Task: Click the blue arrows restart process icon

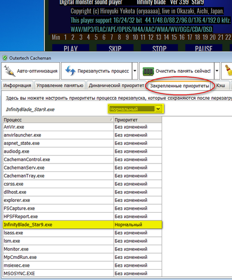Action: (x=70, y=71)
